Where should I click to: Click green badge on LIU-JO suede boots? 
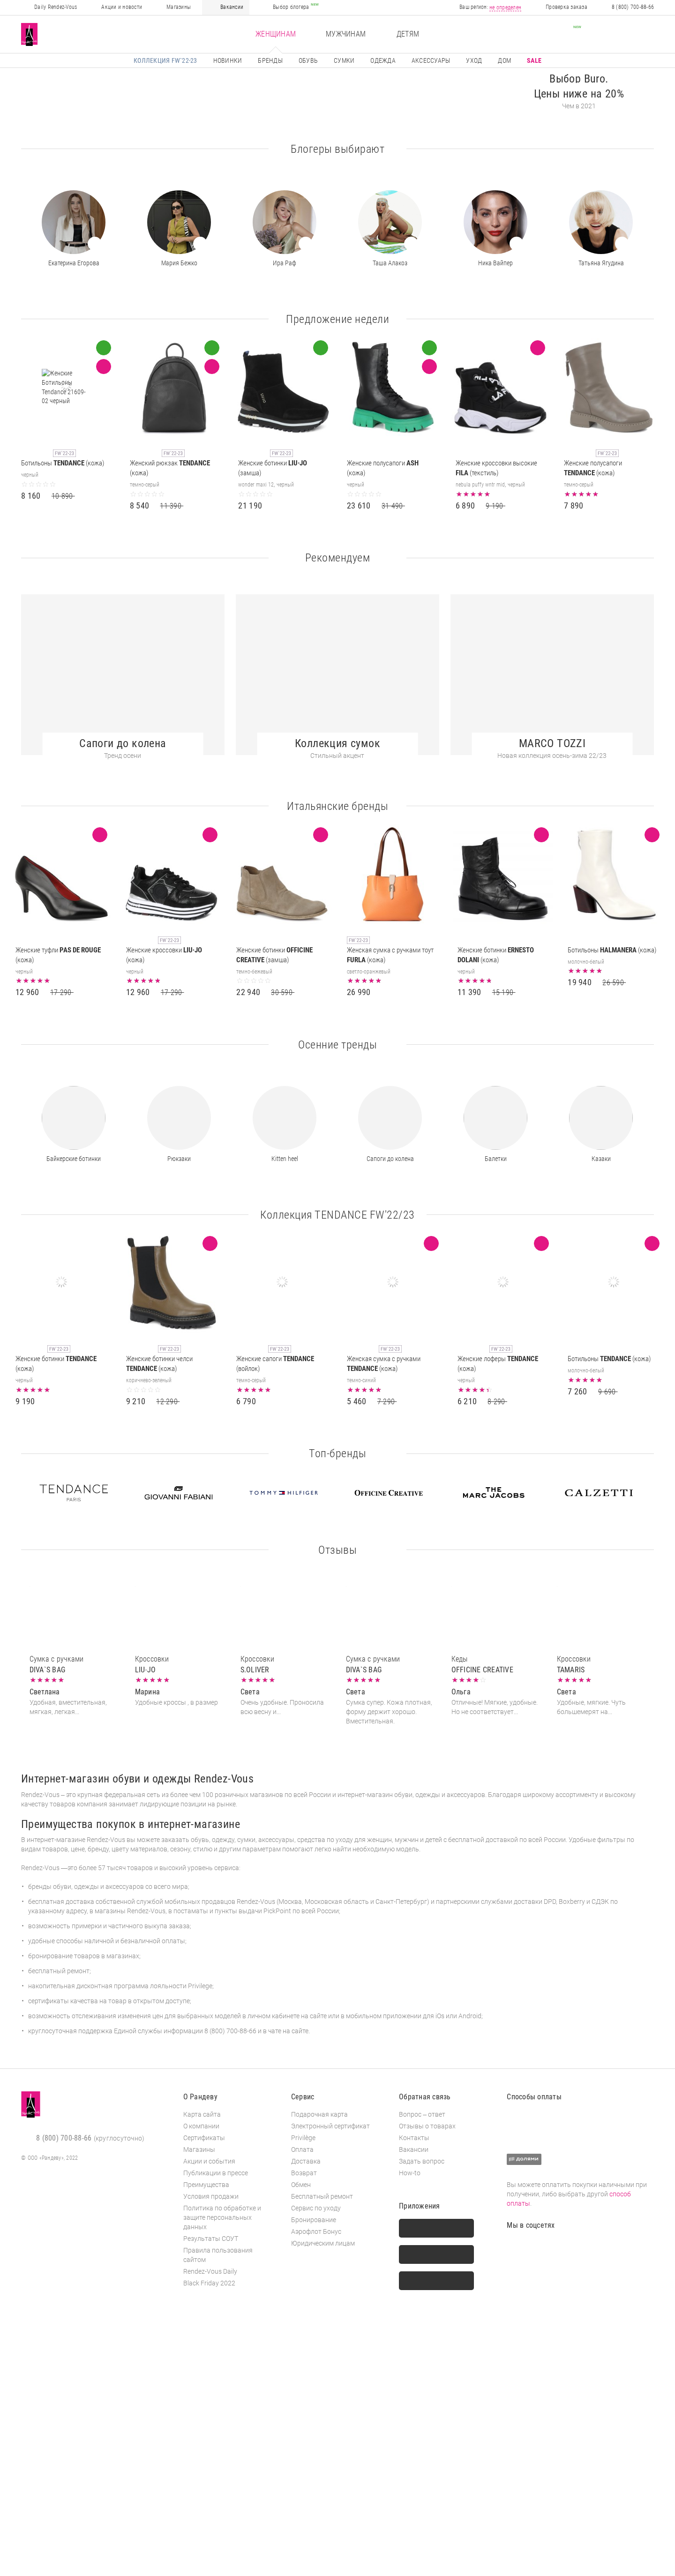321,348
